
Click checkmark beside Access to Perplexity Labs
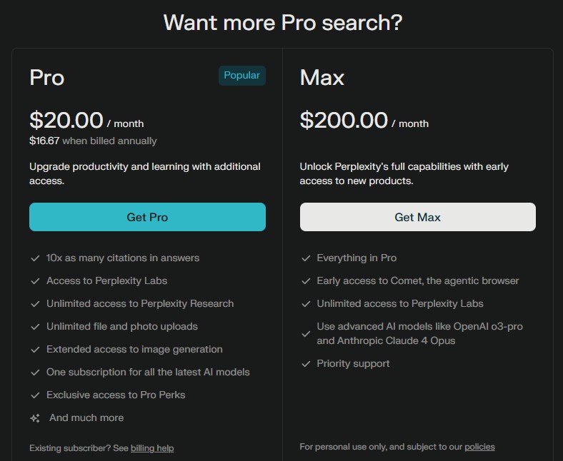coord(35,281)
